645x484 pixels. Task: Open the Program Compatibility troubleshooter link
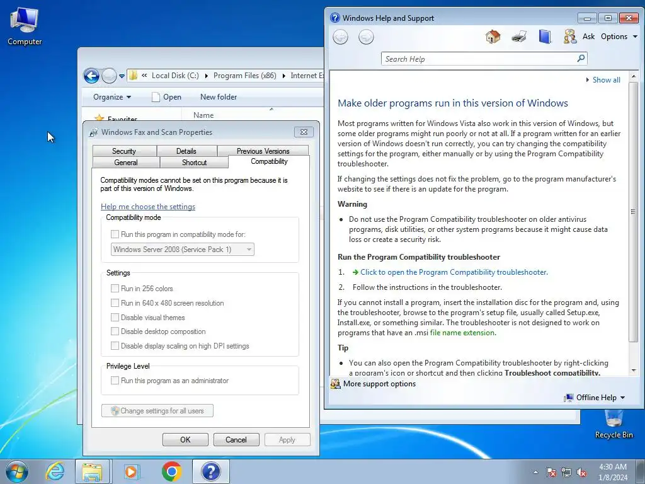454,272
